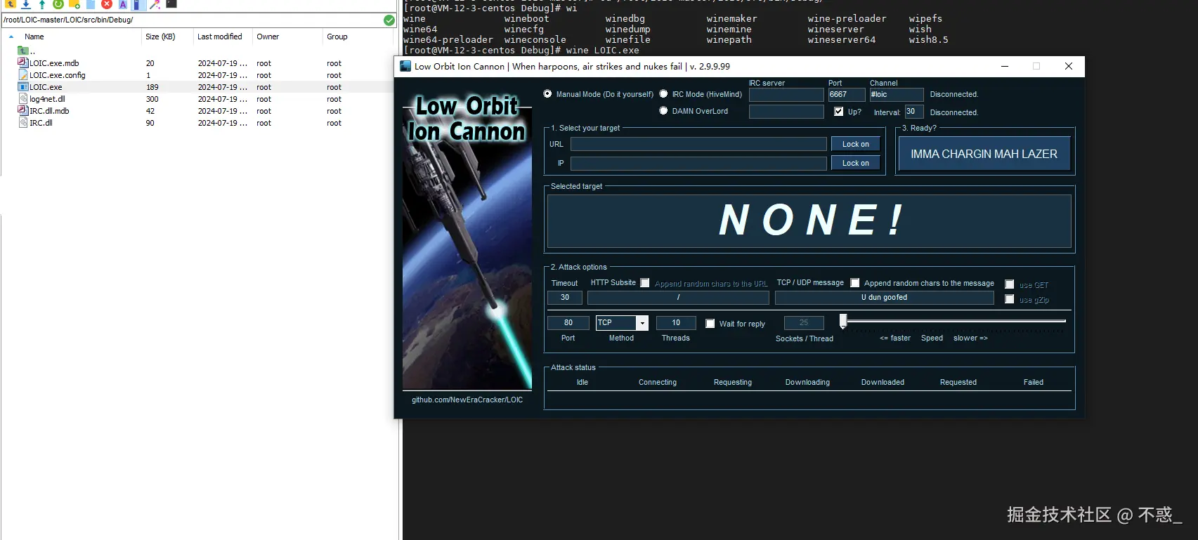Click the message field 'U dun goofed'
Viewport: 1198px width, 540px height.
[884, 298]
